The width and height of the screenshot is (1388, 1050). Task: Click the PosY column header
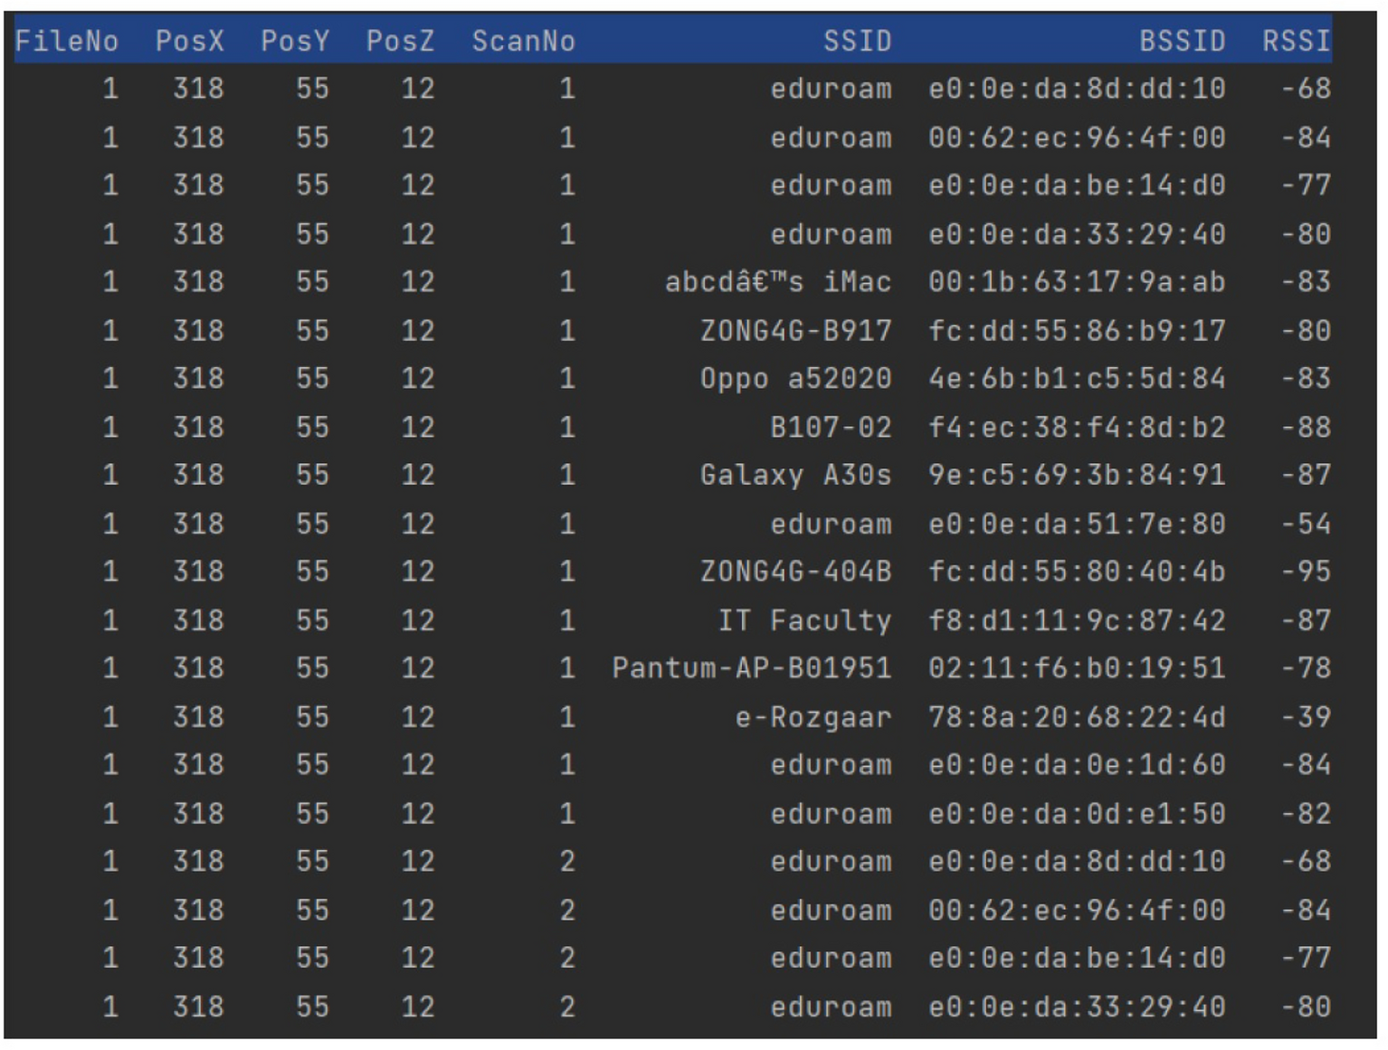coord(295,41)
